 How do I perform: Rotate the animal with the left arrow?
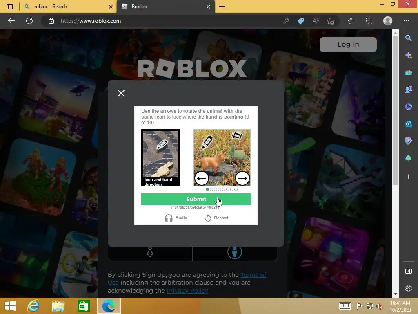(202, 178)
